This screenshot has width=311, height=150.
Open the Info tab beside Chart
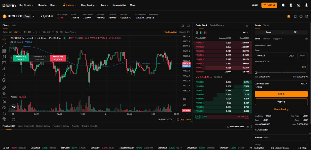click(14, 25)
